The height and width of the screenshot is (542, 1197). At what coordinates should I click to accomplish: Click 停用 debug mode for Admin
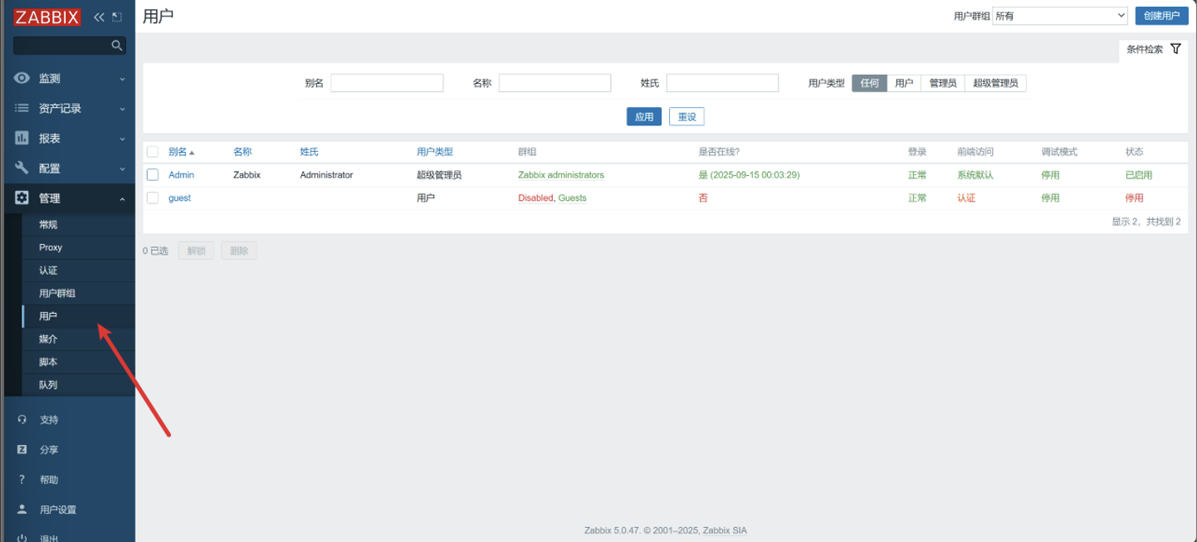[x=1050, y=175]
